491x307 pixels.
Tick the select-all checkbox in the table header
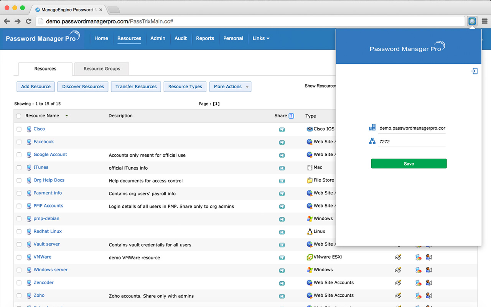[19, 116]
